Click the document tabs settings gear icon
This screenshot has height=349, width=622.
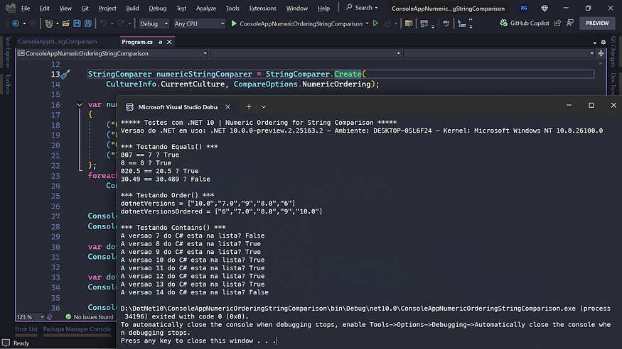(x=604, y=42)
